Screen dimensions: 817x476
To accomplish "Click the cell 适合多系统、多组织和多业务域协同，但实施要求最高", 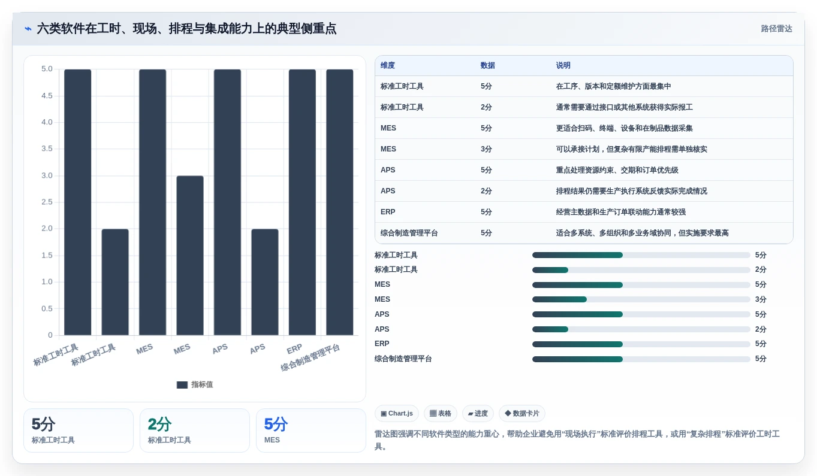I will 642,233.
